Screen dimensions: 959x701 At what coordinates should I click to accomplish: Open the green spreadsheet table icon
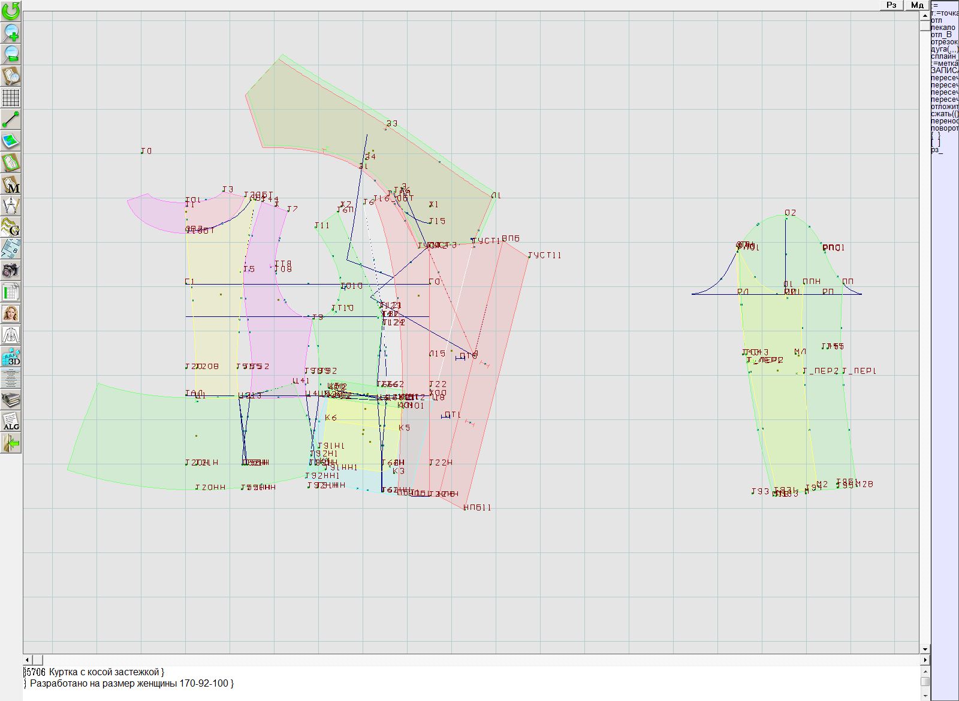click(11, 292)
